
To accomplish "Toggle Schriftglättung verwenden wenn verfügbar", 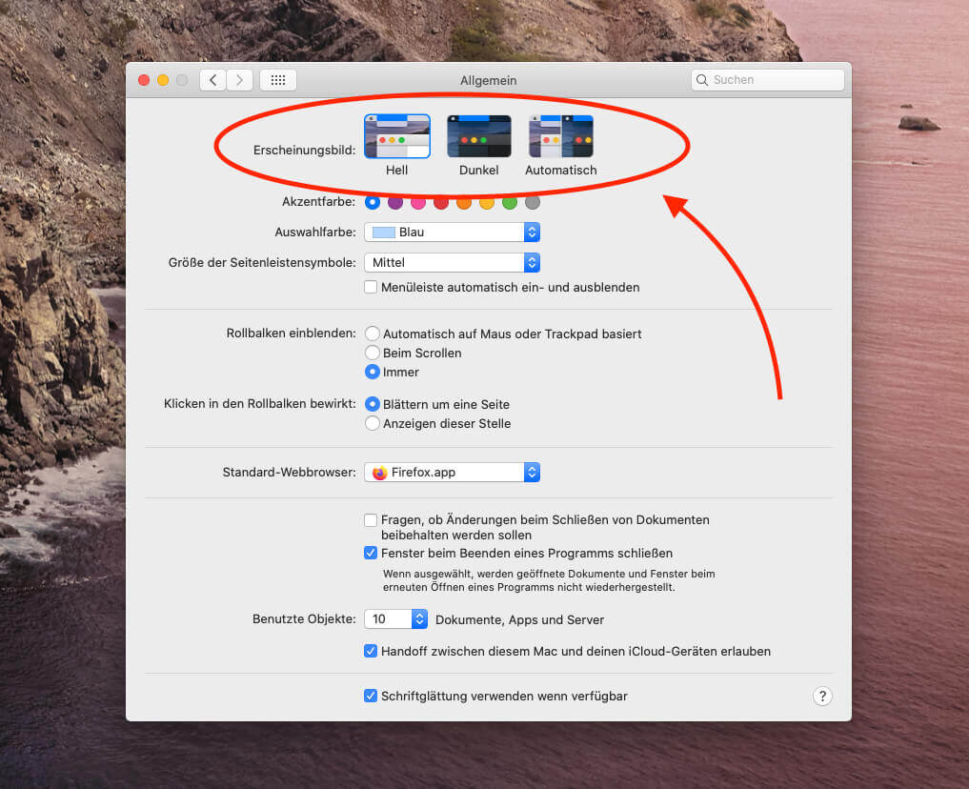I will click(x=371, y=697).
